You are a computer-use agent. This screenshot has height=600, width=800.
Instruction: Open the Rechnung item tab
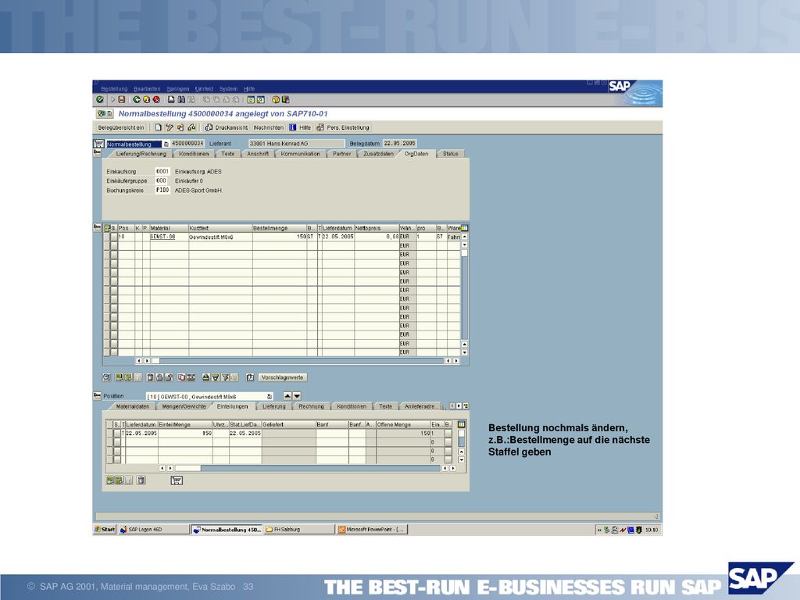click(311, 406)
